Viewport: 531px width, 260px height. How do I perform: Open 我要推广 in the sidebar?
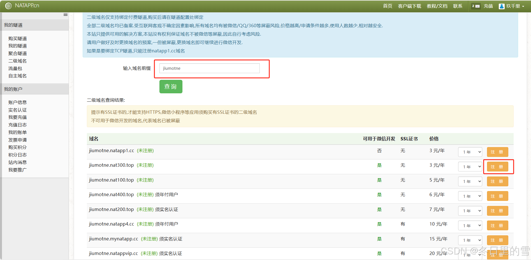18,170
